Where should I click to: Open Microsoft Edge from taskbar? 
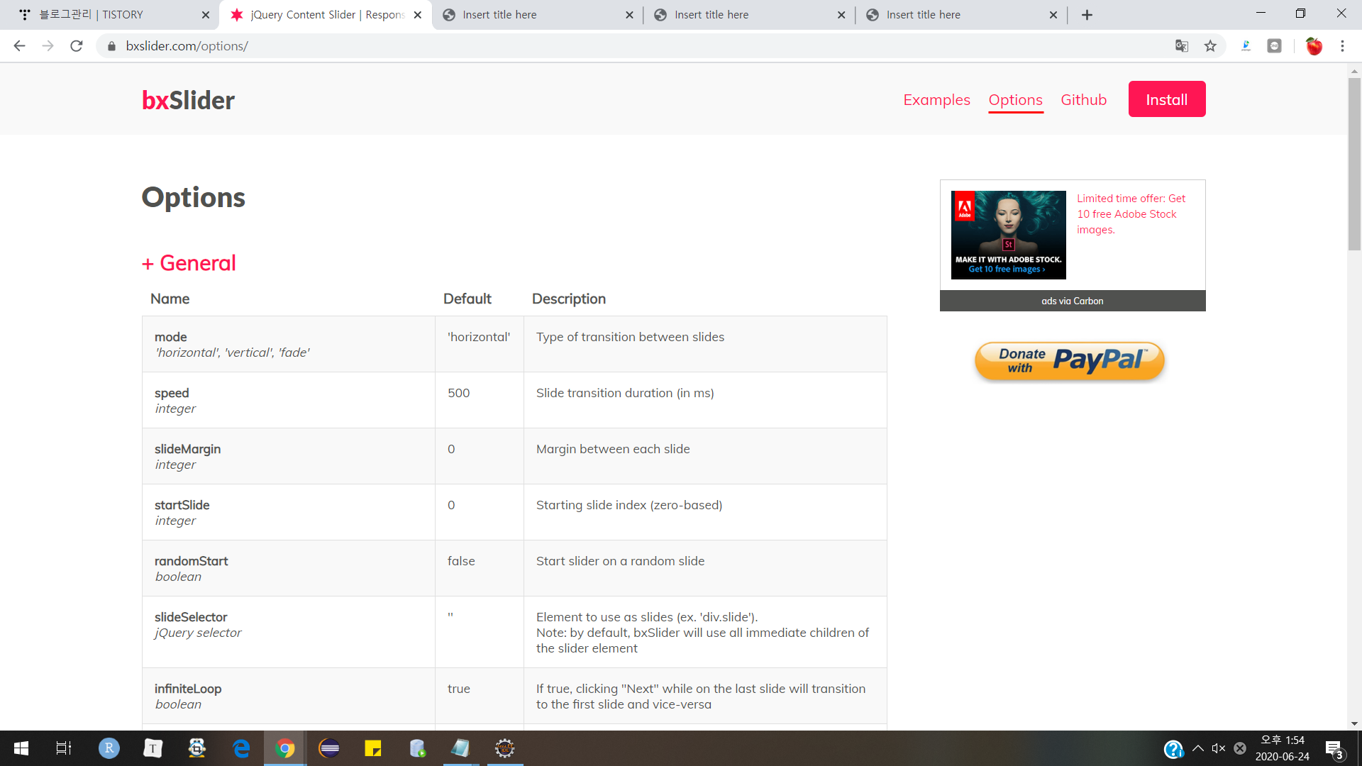tap(241, 748)
